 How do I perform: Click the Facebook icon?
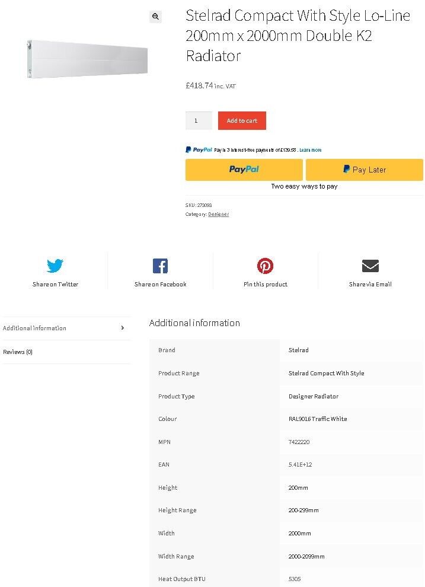(x=160, y=266)
